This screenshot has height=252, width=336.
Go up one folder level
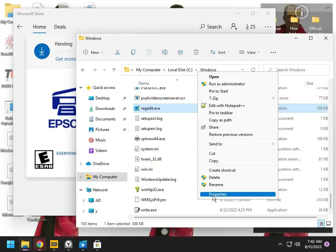pyautogui.click(x=114, y=70)
